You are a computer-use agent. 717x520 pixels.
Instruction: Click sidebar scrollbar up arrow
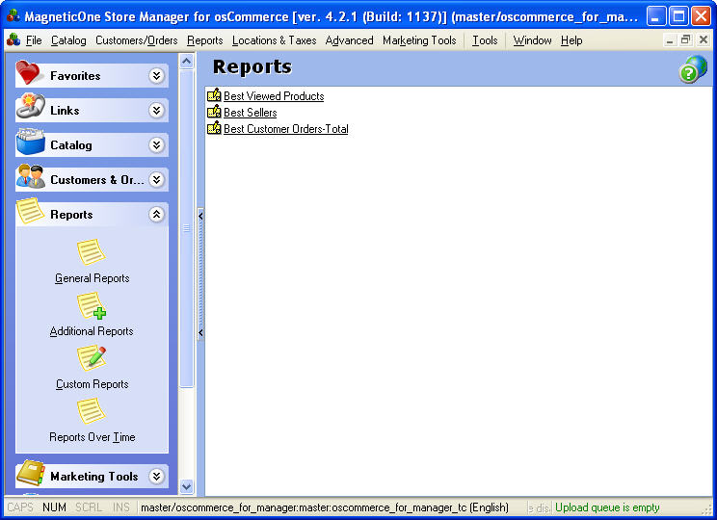(187, 62)
